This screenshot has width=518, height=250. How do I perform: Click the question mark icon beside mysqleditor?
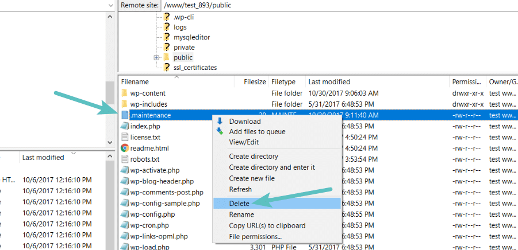tap(167, 37)
